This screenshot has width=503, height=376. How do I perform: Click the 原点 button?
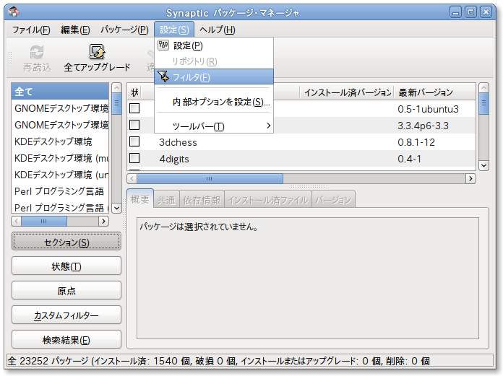point(66,291)
